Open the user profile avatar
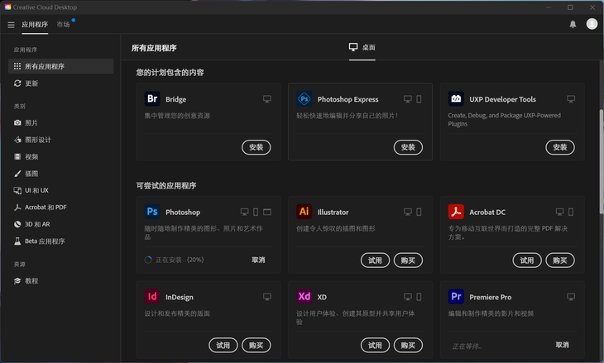Image resolution: width=604 pixels, height=363 pixels. (592, 24)
